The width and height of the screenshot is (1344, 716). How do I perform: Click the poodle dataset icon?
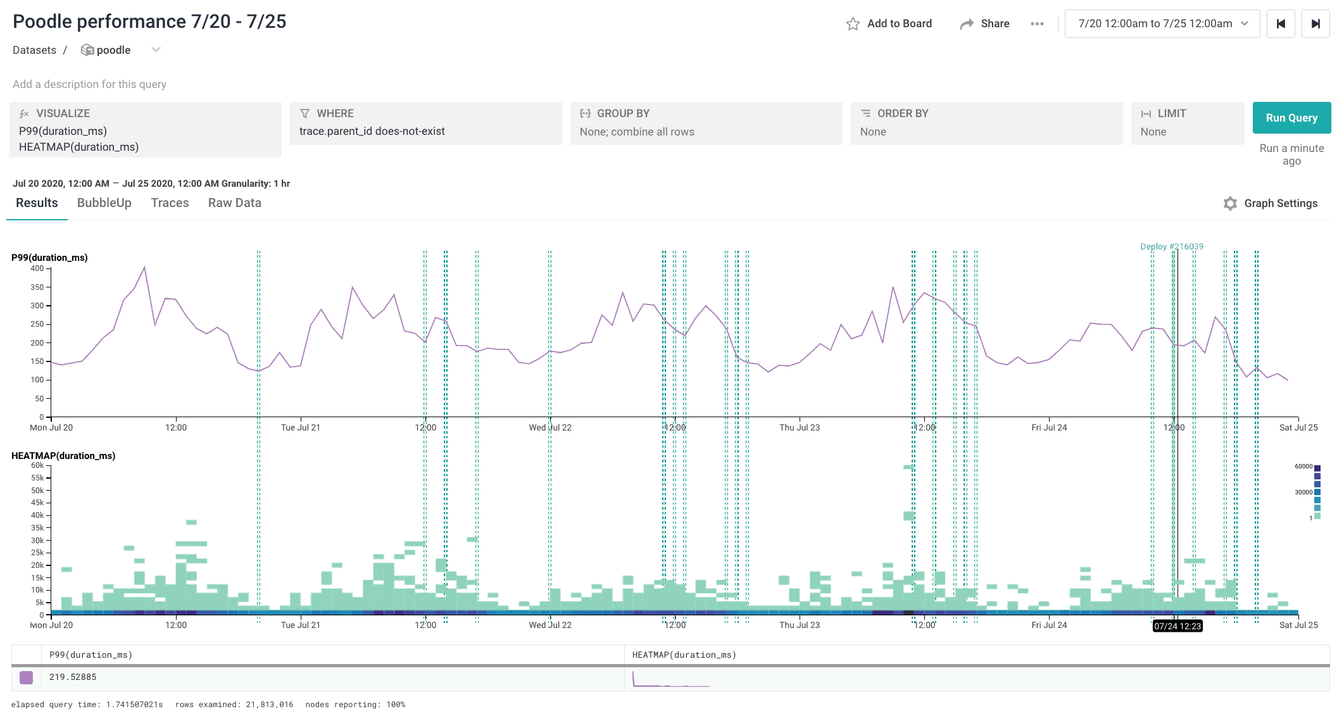pos(87,50)
